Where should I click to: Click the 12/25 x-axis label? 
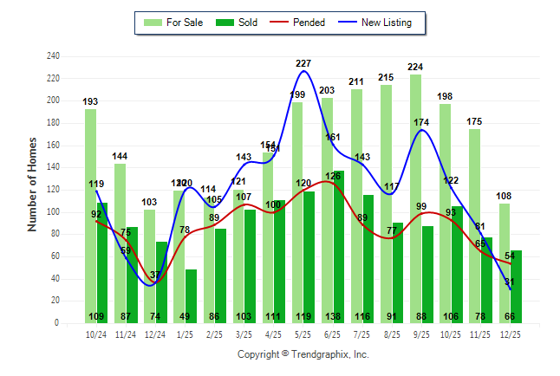coord(510,334)
